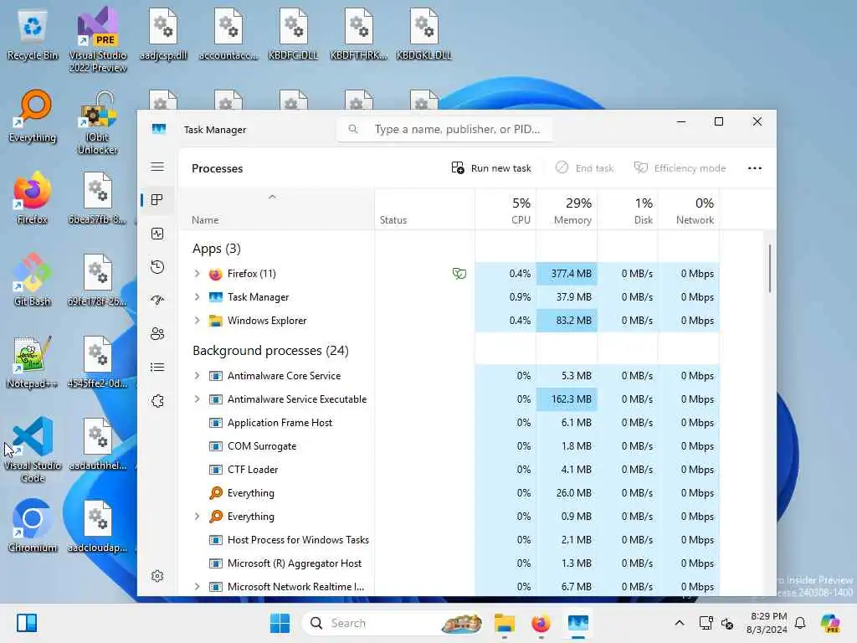Show hidden icons chevron in system tray
This screenshot has height=643, width=857.
pos(680,623)
